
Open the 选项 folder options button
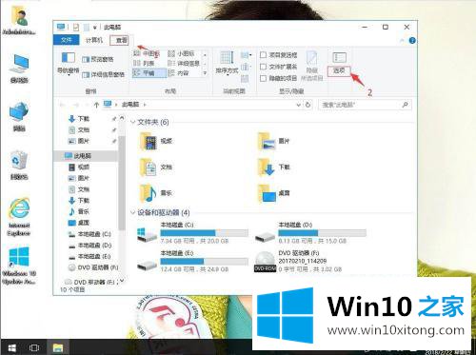[339, 63]
